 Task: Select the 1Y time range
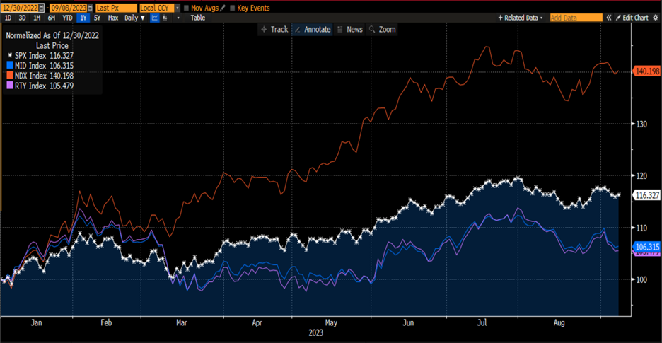pyautogui.click(x=83, y=18)
